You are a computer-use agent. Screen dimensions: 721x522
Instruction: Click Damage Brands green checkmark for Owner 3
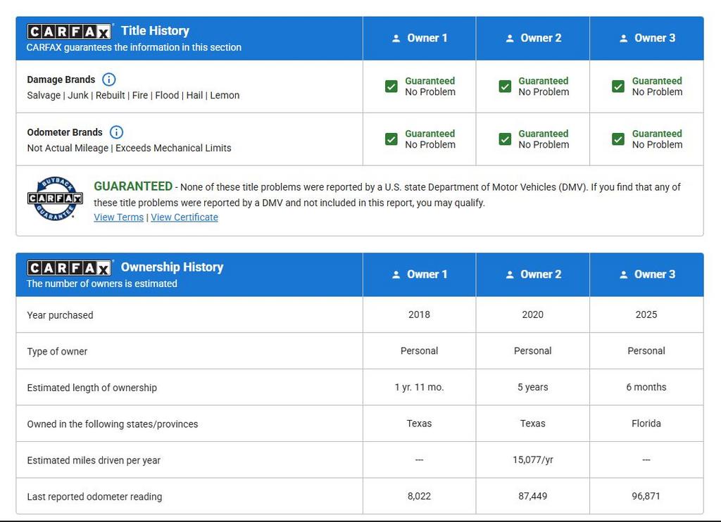(x=618, y=87)
